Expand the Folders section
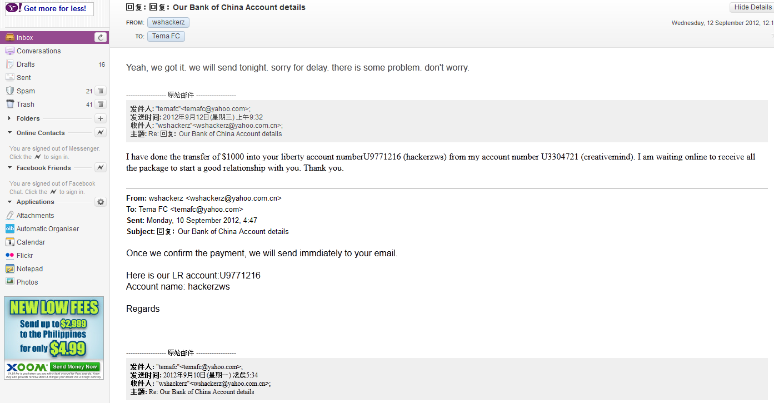This screenshot has width=774, height=403. point(10,118)
